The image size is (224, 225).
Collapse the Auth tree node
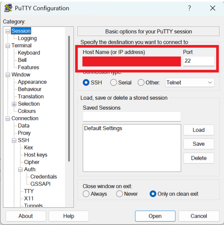coord(20,170)
